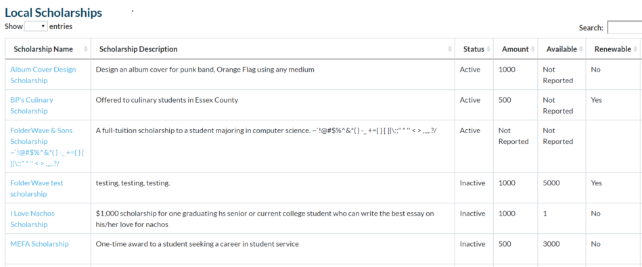Open BP's Culinary Scholarship link
642x267 pixels.
pyautogui.click(x=32, y=105)
